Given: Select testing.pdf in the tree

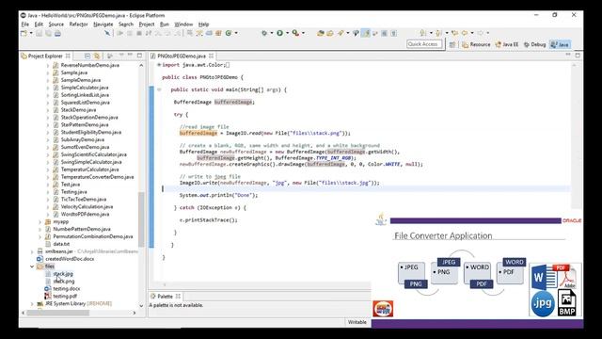Looking at the screenshot, I should pyautogui.click(x=65, y=297).
